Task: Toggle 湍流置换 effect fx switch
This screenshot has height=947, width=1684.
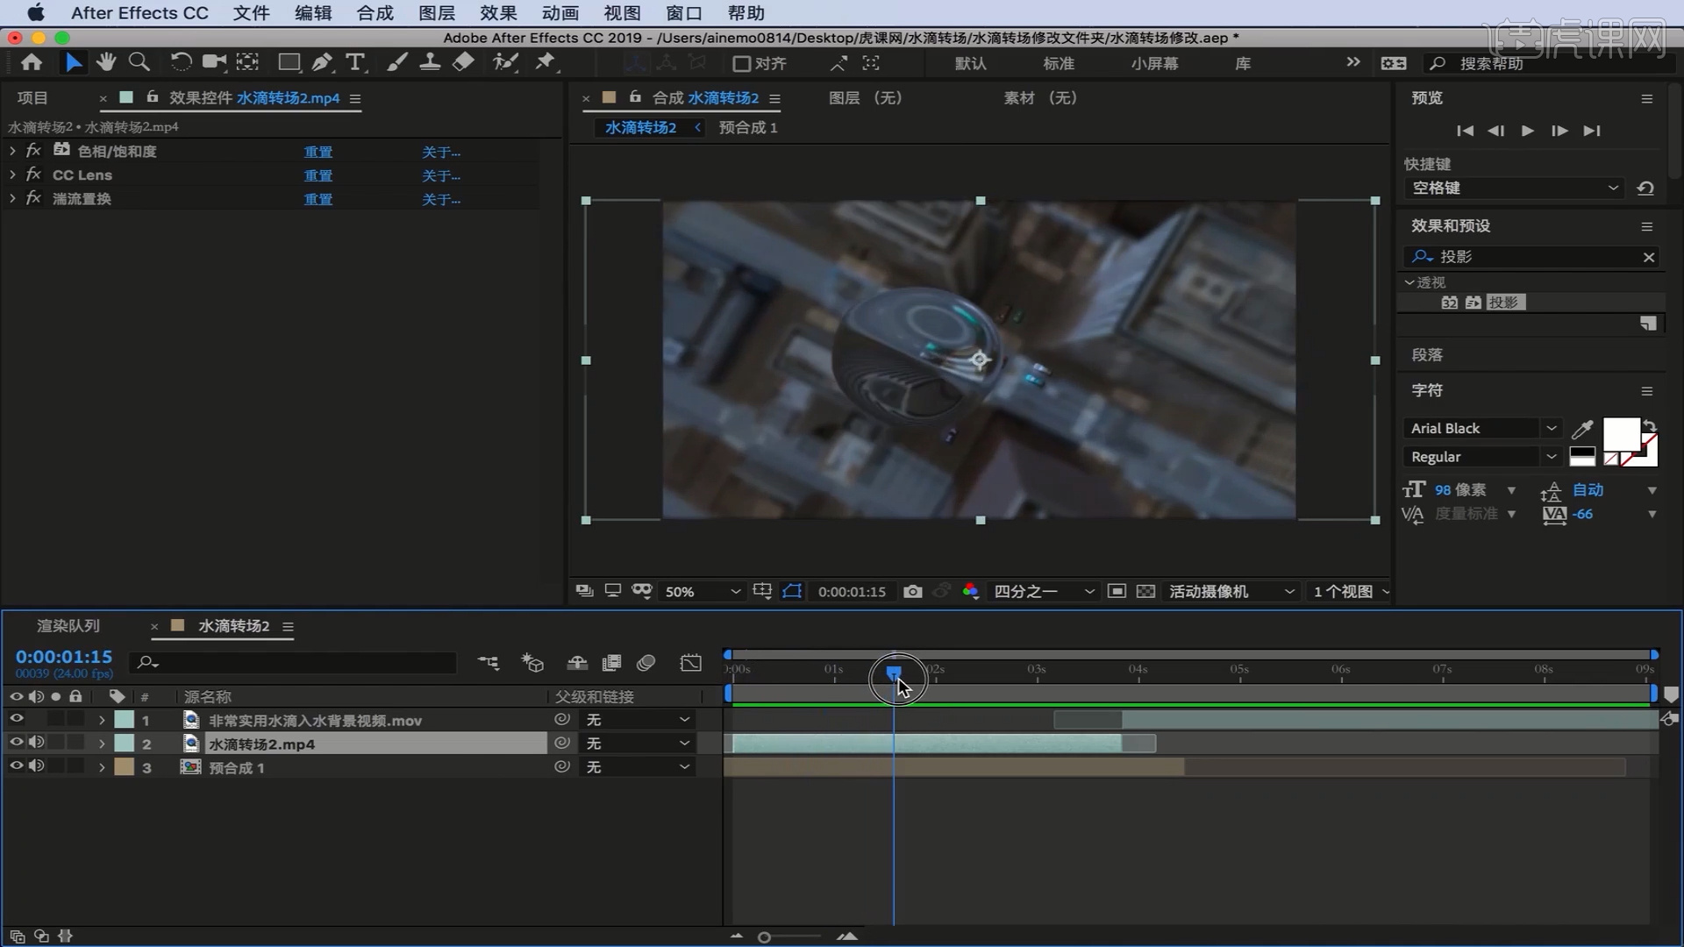Action: click(33, 198)
